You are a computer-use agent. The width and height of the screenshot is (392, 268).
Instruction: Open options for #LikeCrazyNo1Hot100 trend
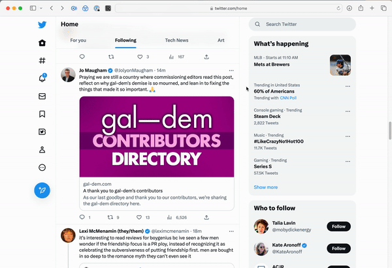[x=348, y=136]
